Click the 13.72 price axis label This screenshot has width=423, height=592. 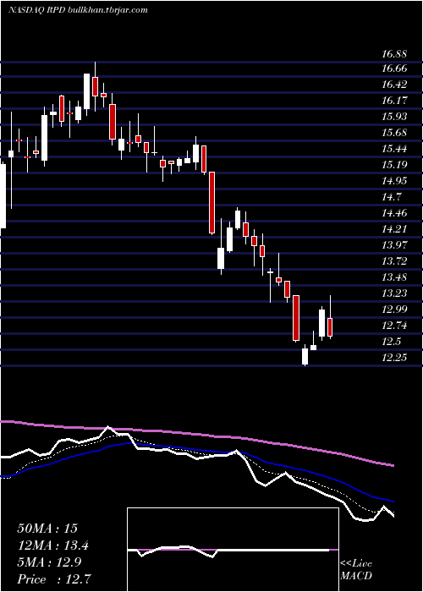coord(394,261)
